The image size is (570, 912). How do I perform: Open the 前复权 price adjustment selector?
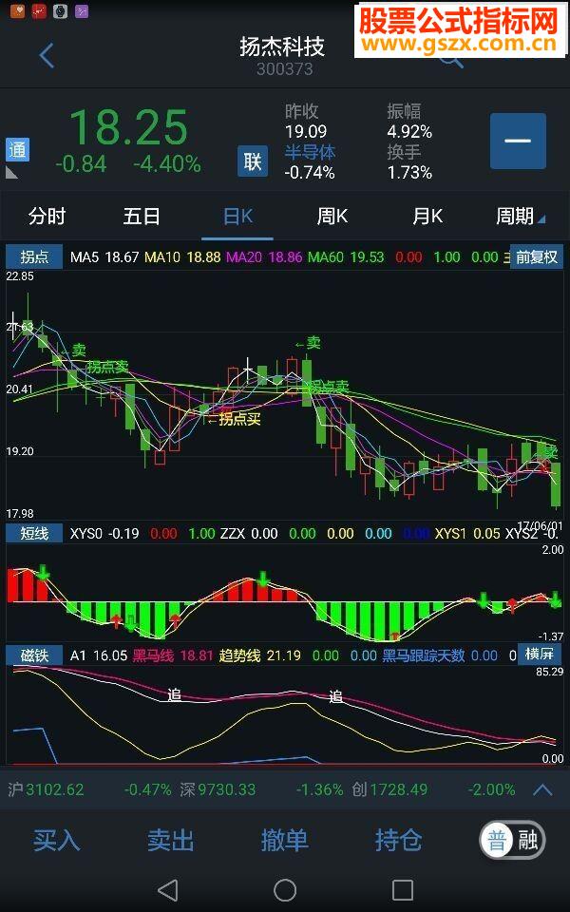point(537,256)
